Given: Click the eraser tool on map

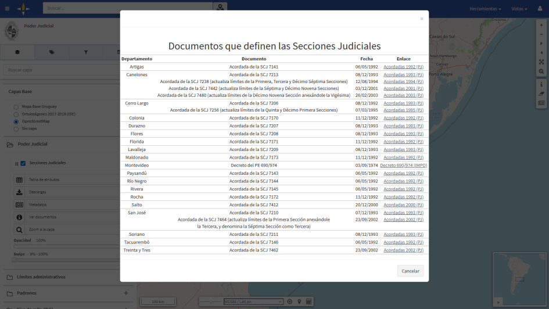Looking at the screenshot, I should tap(541, 94).
